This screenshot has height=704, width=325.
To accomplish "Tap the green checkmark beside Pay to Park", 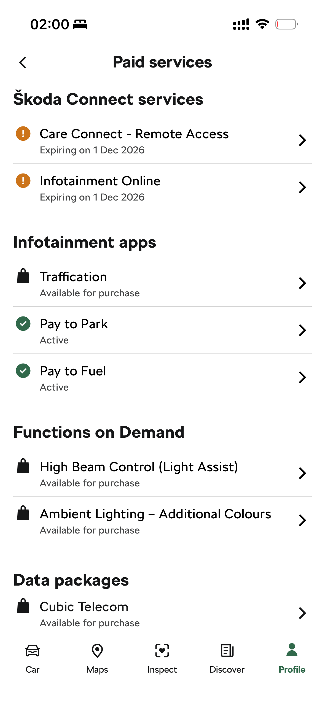I will click(x=23, y=324).
